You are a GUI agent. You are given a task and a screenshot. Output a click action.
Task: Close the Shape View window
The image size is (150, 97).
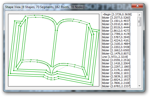(137, 6)
